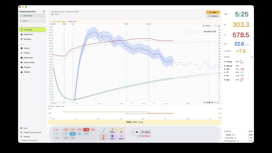This screenshot has width=272, height=153.
Task: Click the replay reset circular arrow icon
Action: coord(215,103)
